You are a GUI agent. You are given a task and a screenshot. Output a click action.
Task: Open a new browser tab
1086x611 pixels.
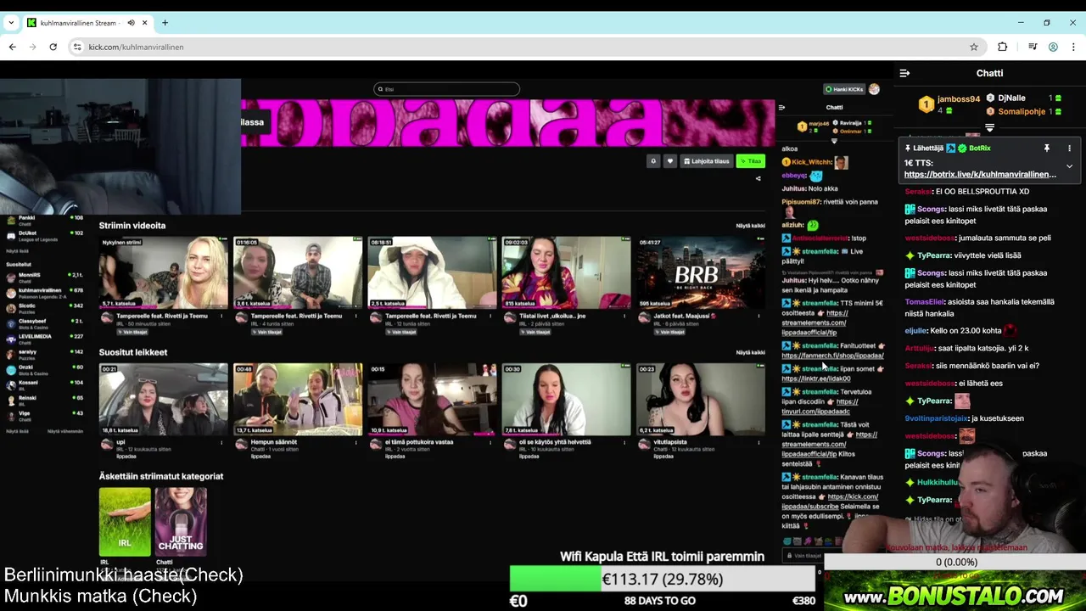tap(165, 23)
